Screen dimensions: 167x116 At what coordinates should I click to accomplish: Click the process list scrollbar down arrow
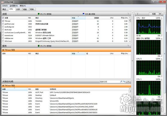pos(130,41)
